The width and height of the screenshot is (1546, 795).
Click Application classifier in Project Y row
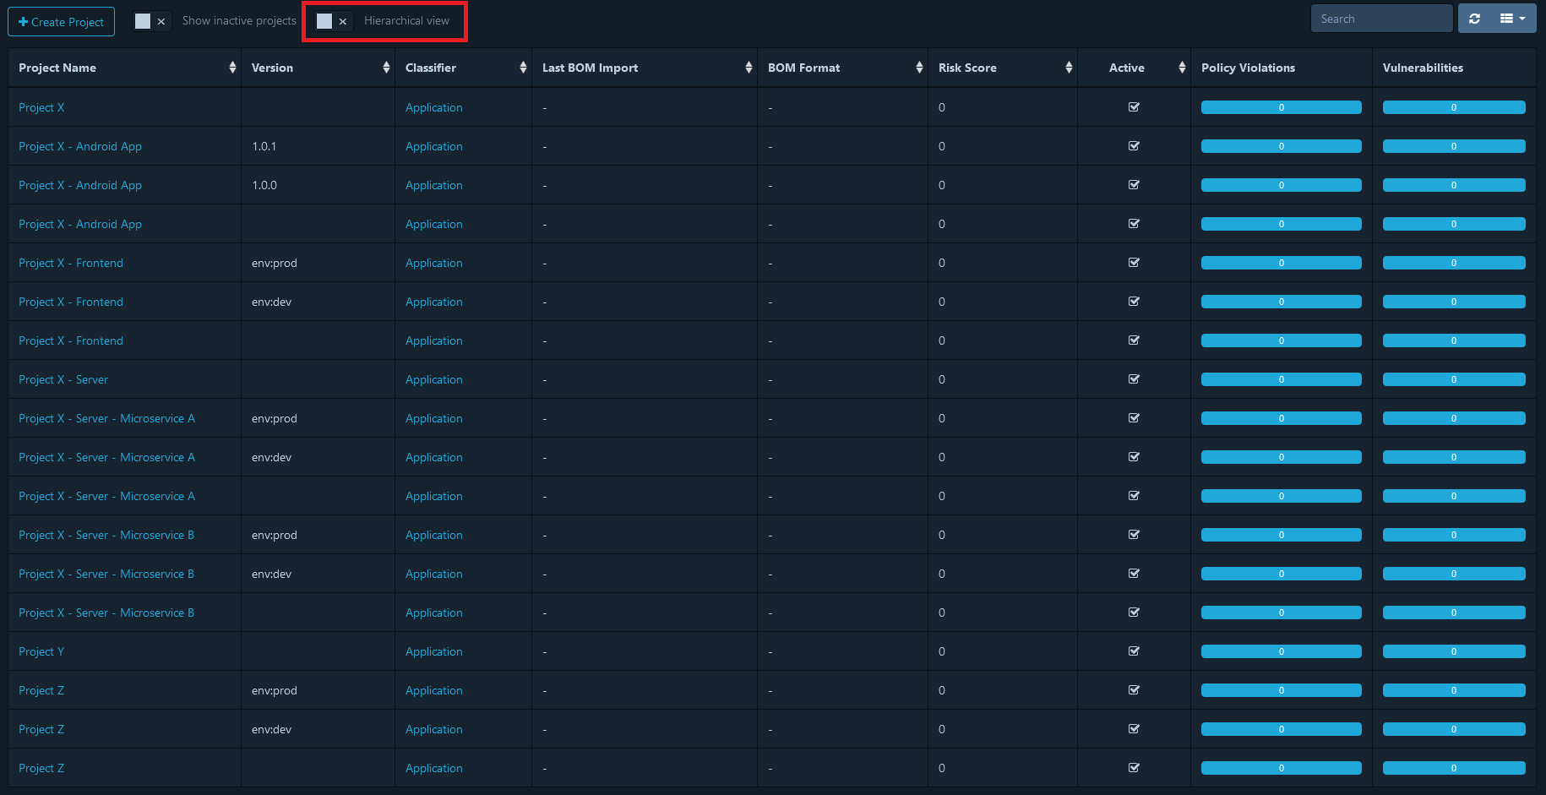point(434,651)
